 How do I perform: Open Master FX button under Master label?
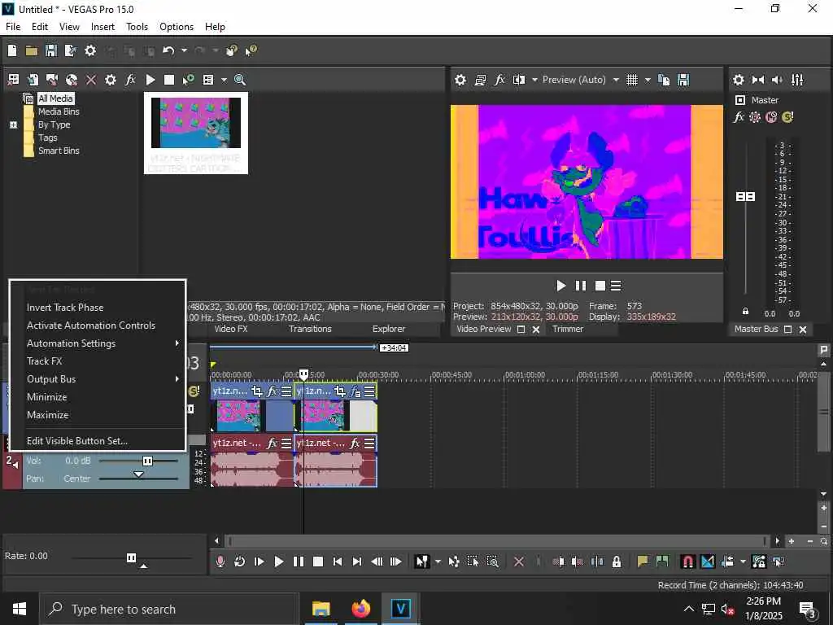tap(739, 117)
